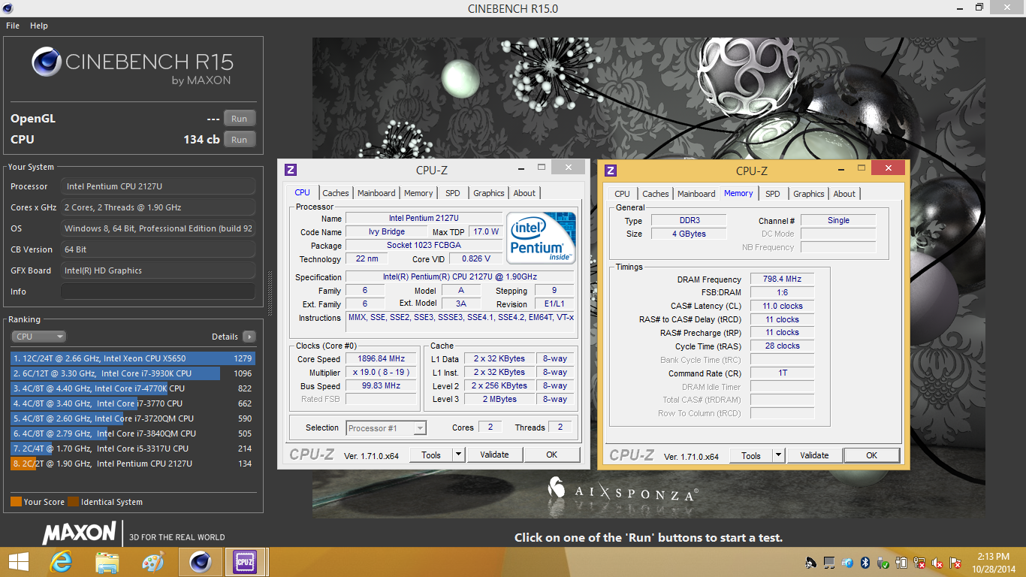The height and width of the screenshot is (577, 1026).
Task: Switch to SPD tab in right CPU-Z
Action: (x=773, y=194)
